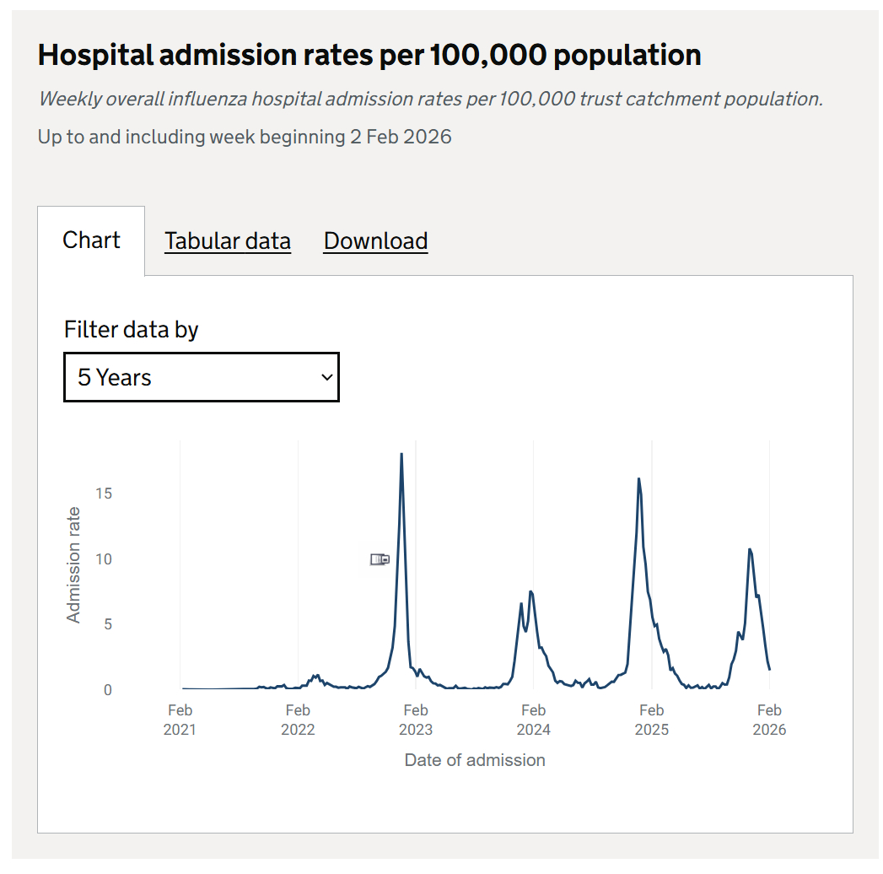
Task: Click the 'Hospital admission rates per 100,000 population' heading
Action: point(369,55)
